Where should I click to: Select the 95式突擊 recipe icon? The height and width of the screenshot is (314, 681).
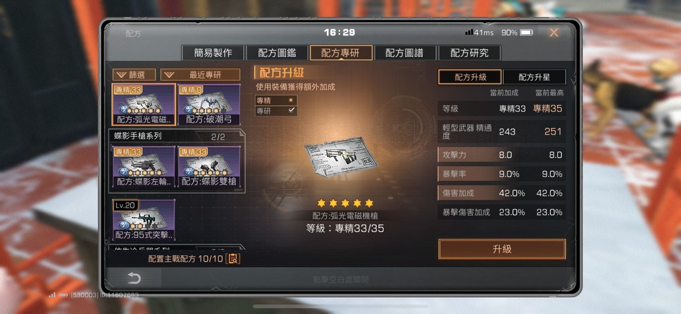[144, 220]
